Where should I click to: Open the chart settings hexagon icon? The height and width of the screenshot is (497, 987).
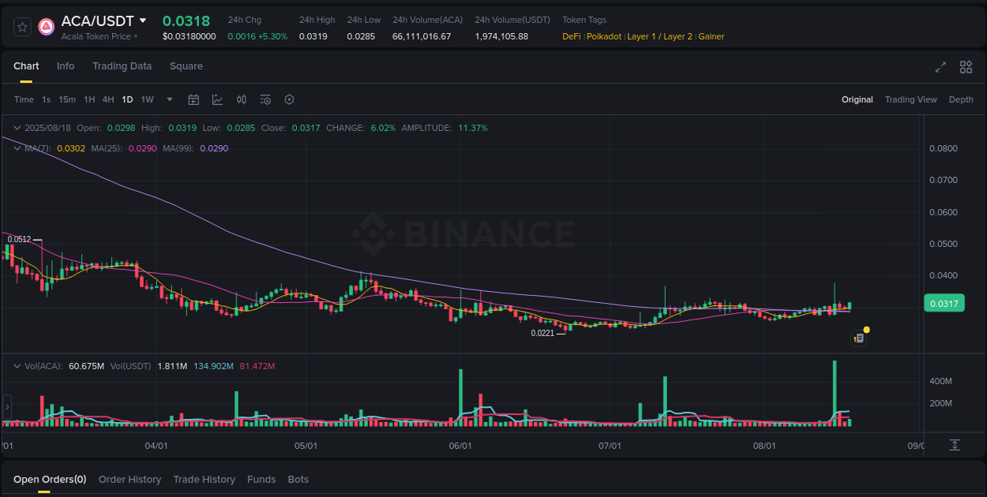(289, 99)
